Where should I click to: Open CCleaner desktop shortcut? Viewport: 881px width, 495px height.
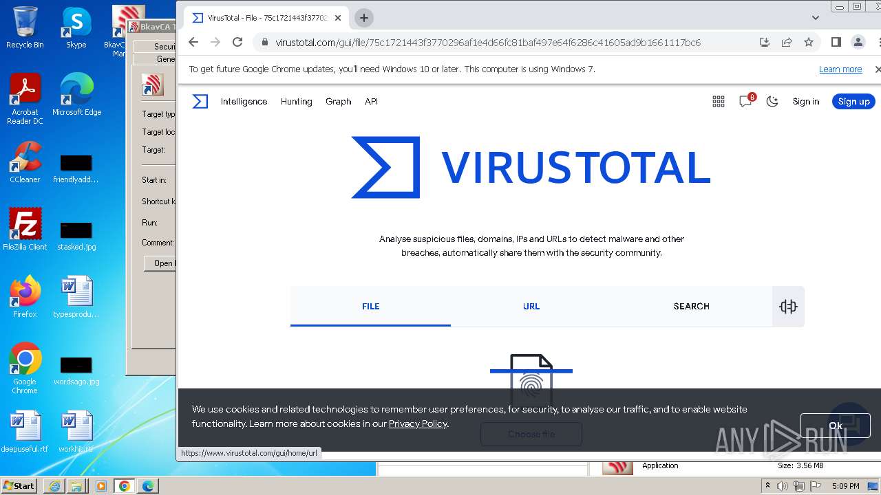tap(25, 163)
